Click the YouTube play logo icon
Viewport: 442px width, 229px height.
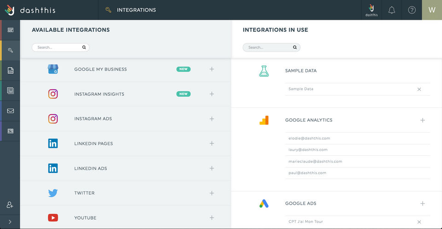click(x=53, y=218)
